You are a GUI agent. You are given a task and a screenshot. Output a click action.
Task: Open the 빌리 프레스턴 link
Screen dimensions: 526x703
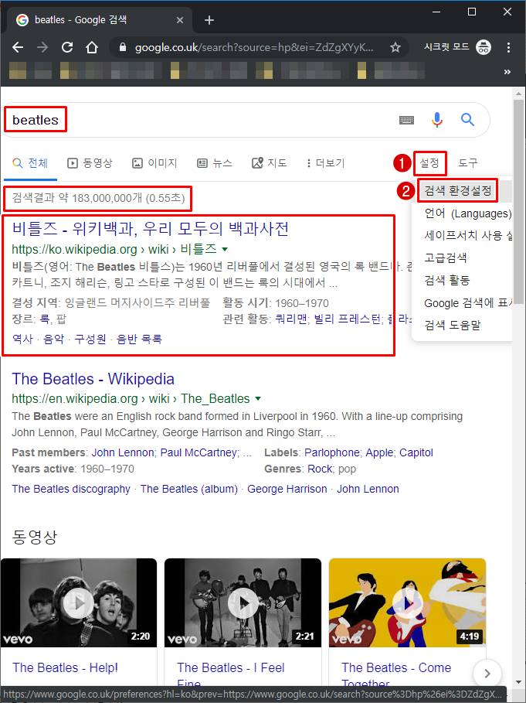tap(347, 319)
